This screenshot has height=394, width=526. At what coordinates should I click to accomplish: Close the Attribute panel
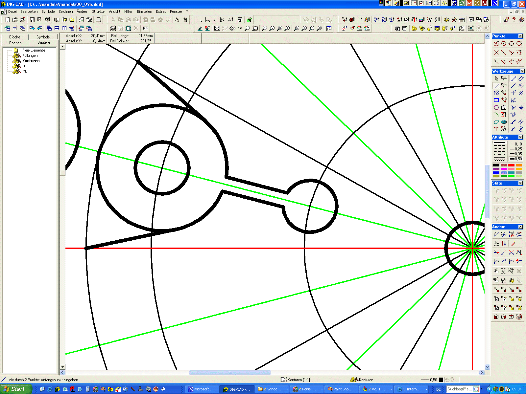click(520, 137)
